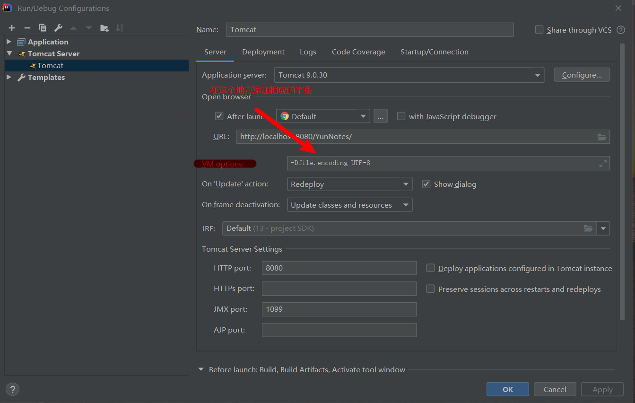Click the IntelliJ logo in title bar
Image resolution: width=635 pixels, height=403 pixels.
pos(7,8)
